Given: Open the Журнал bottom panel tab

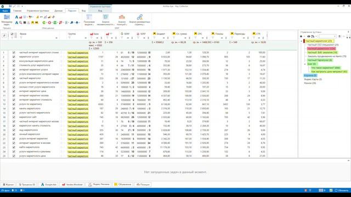Looking at the screenshot, I should click(8, 184).
